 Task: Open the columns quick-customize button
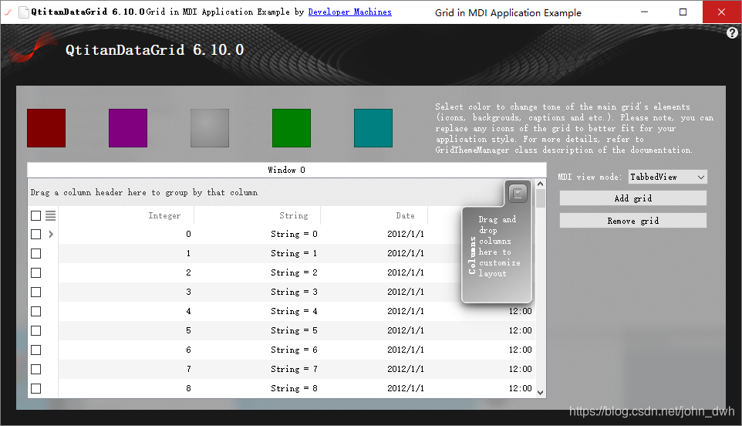(x=518, y=193)
